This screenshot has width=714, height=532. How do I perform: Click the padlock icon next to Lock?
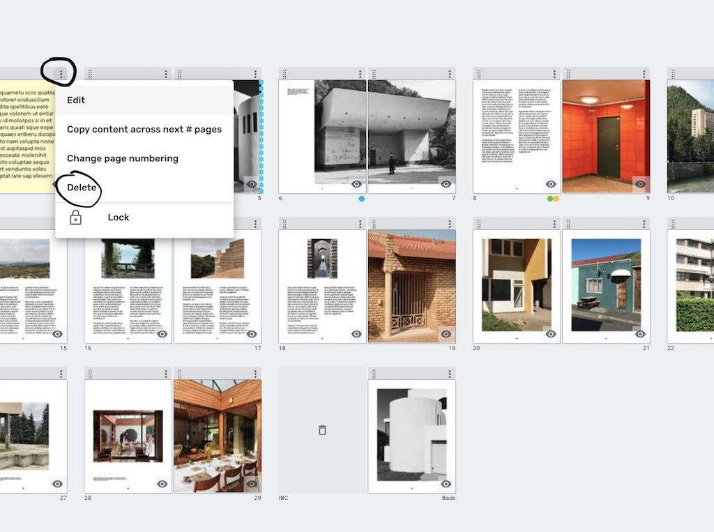(77, 218)
